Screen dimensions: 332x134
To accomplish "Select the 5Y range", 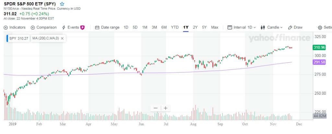I will pos(204,27).
